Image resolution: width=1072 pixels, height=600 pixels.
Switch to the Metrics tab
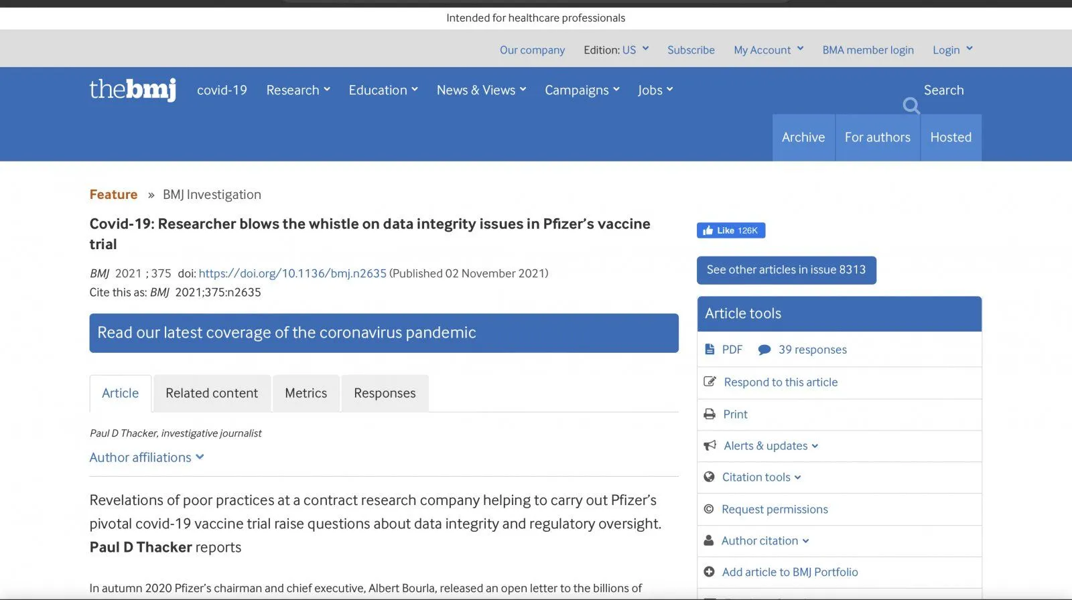click(306, 393)
